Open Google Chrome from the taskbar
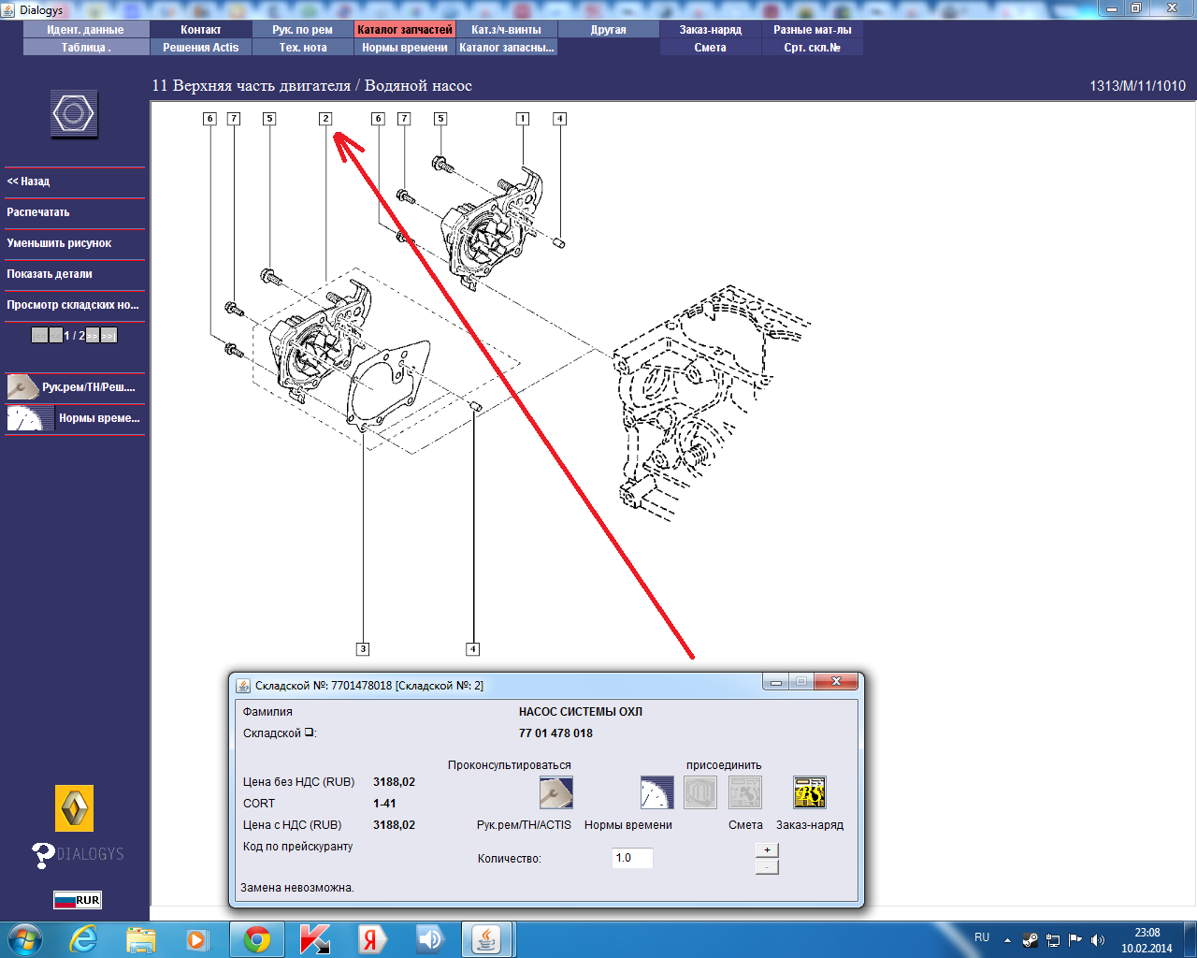The height and width of the screenshot is (958, 1197). 257,939
